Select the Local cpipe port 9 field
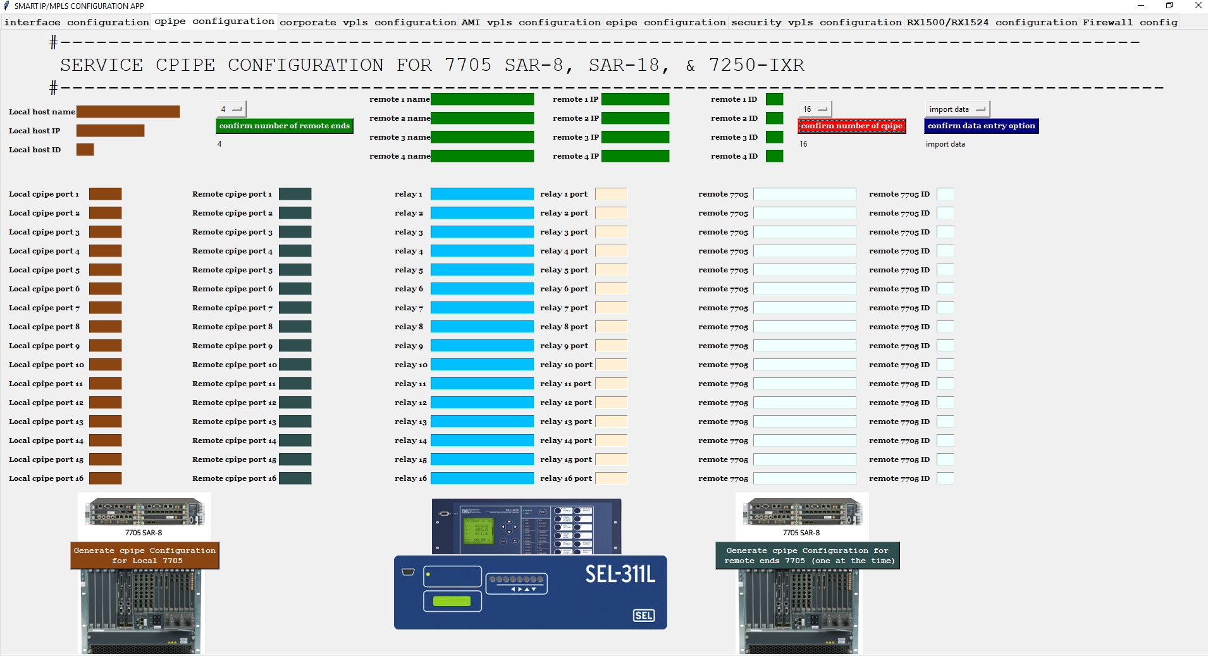 (x=106, y=346)
